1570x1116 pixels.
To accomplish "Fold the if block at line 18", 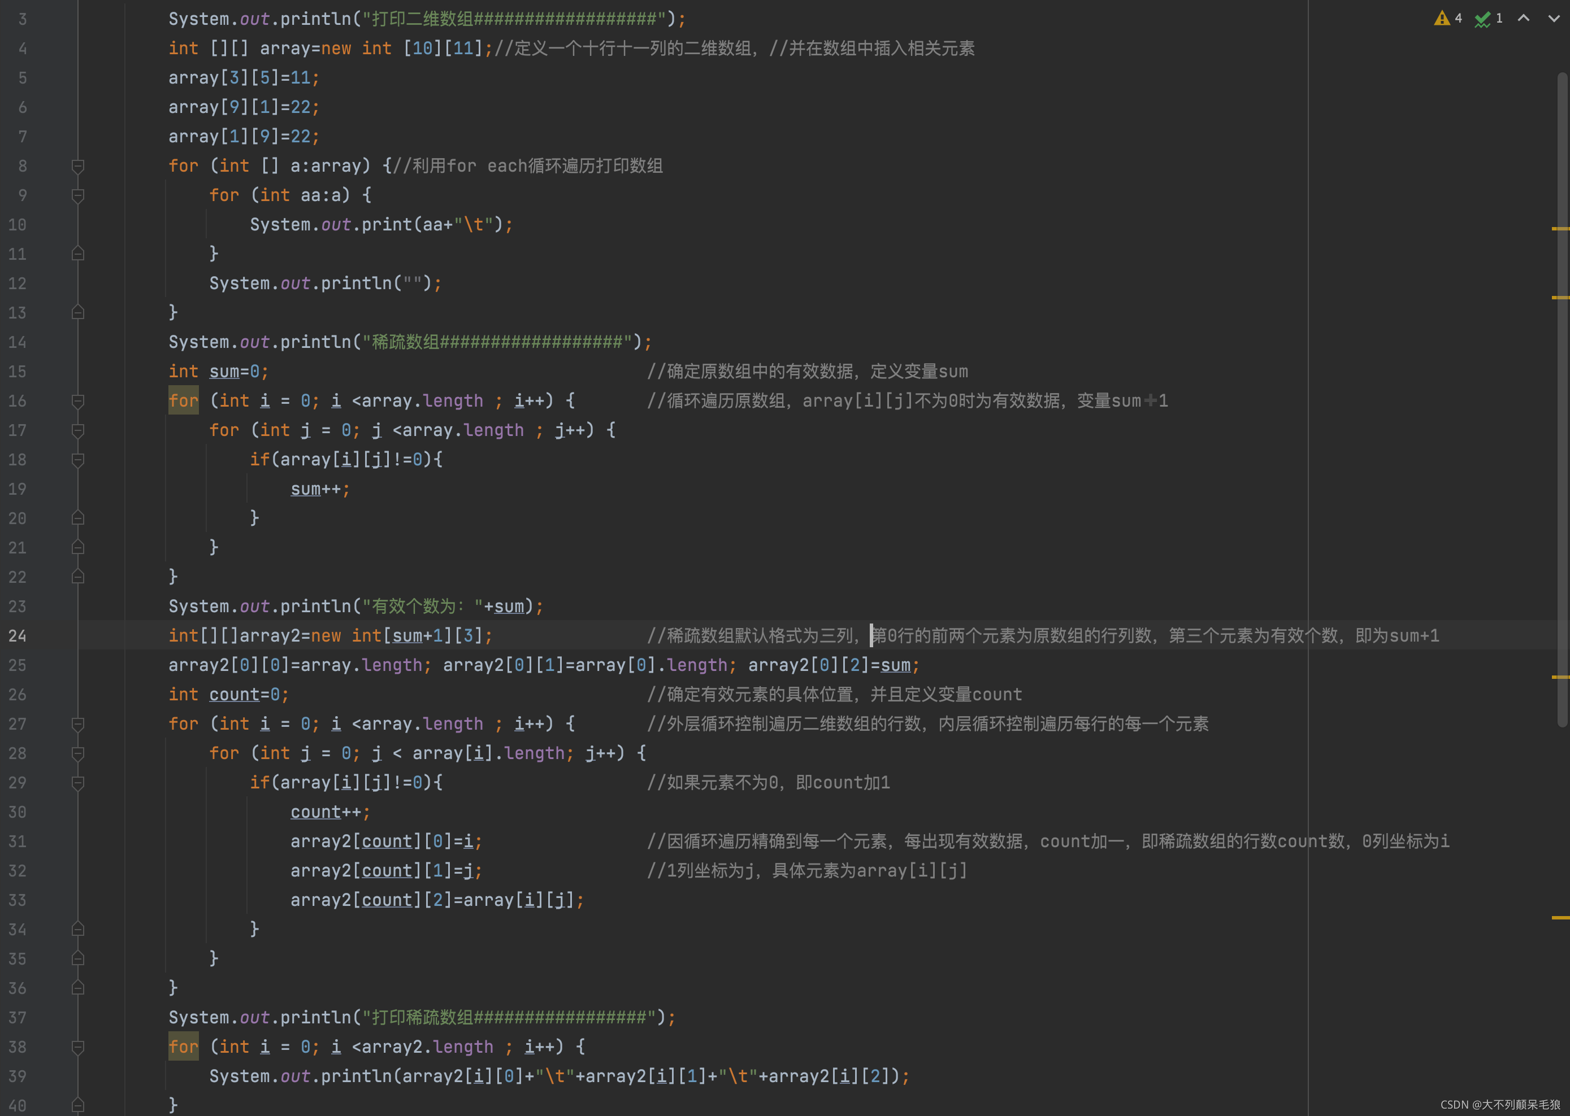I will click(x=78, y=460).
